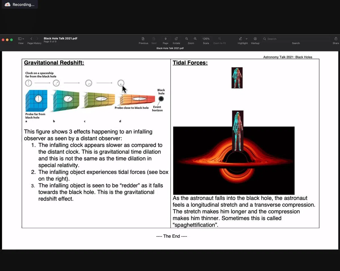
Task: Click the Previous page icon
Action: (143, 39)
